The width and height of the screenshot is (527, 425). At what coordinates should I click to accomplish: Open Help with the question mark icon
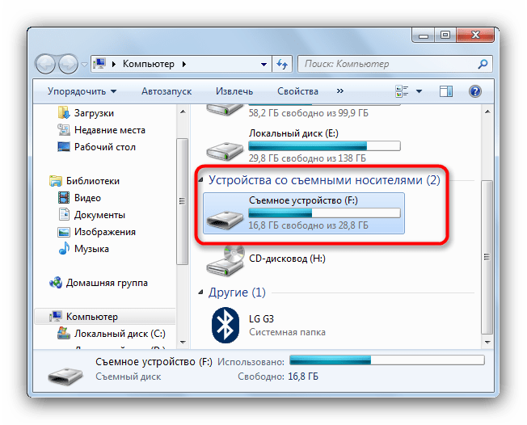click(x=475, y=91)
